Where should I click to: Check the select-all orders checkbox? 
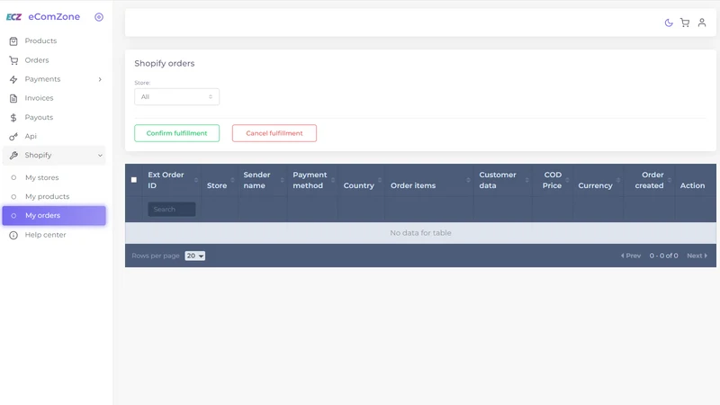(x=133, y=180)
